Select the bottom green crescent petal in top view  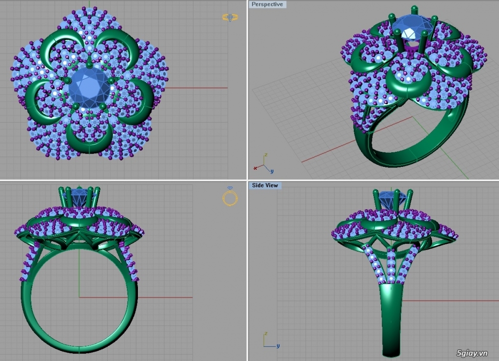(x=87, y=142)
